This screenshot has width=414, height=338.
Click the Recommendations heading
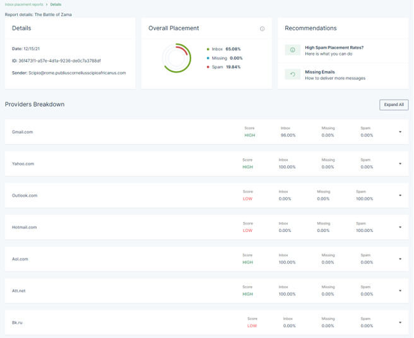[x=310, y=28]
